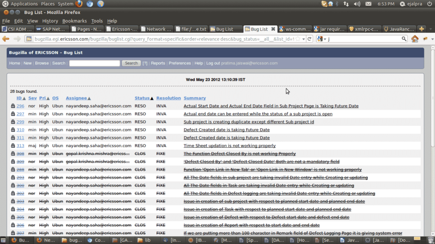Open a new tab with the plus button
This screenshot has height=244, width=435.
pyautogui.click(x=422, y=29)
